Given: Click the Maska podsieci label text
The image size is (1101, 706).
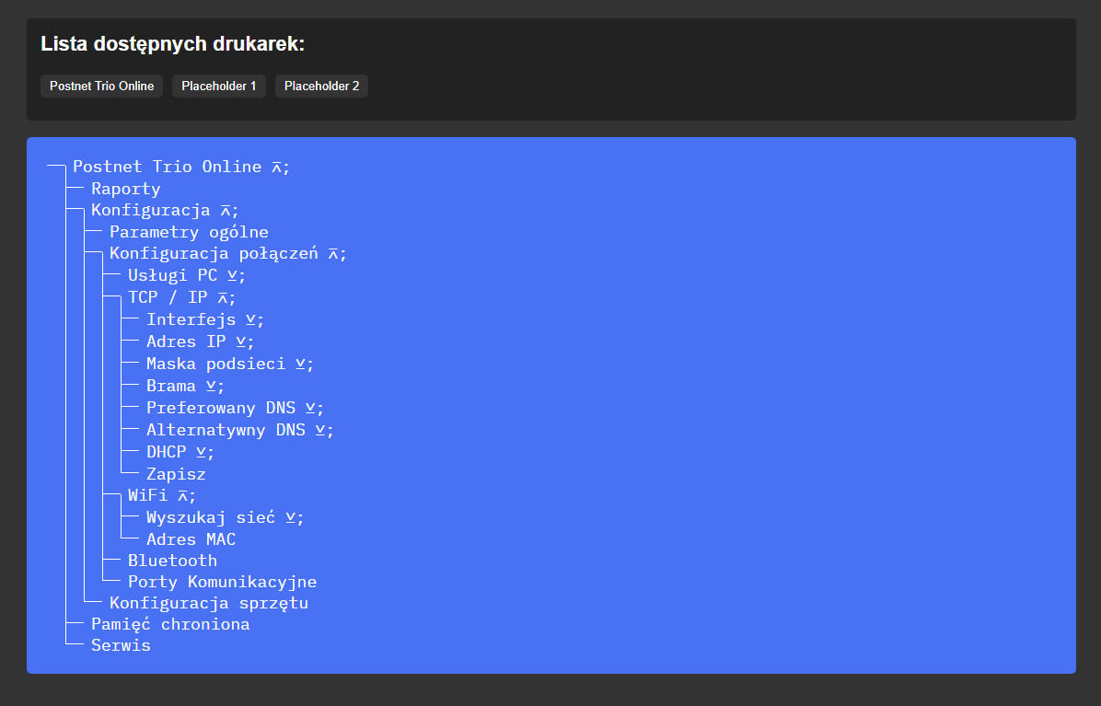Looking at the screenshot, I should point(216,365).
